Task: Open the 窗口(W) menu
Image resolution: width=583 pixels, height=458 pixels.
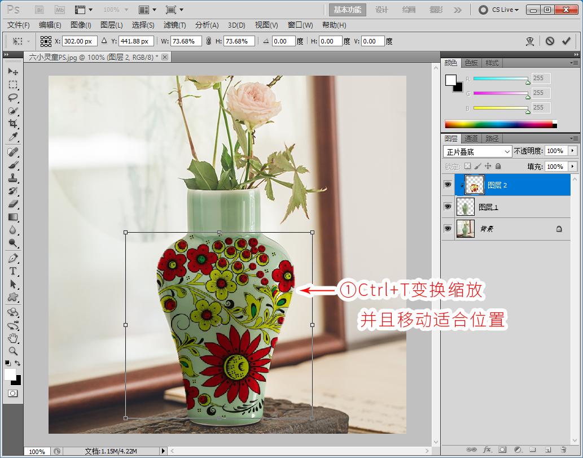Action: 300,25
